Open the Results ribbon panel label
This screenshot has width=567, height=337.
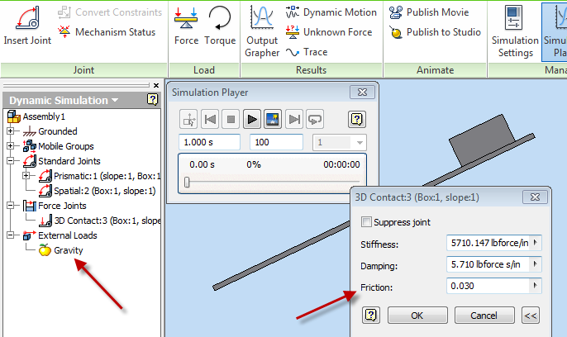[x=311, y=69]
